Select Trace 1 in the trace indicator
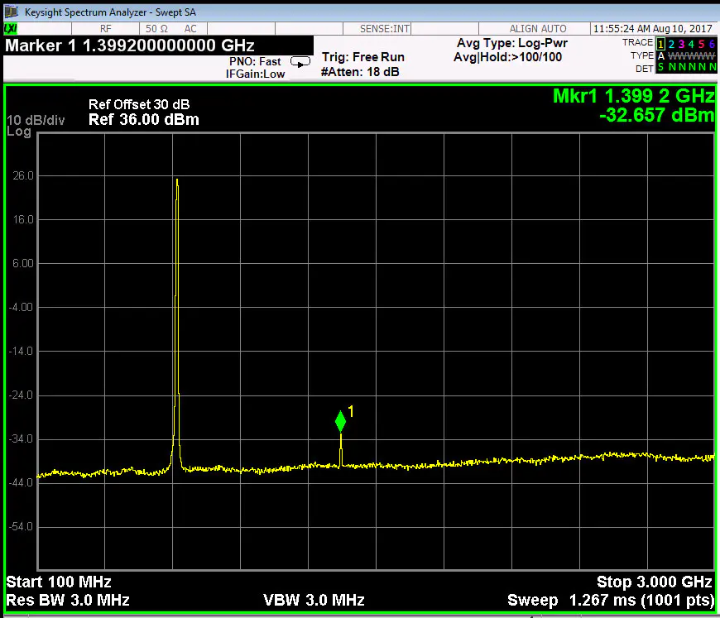 [661, 43]
